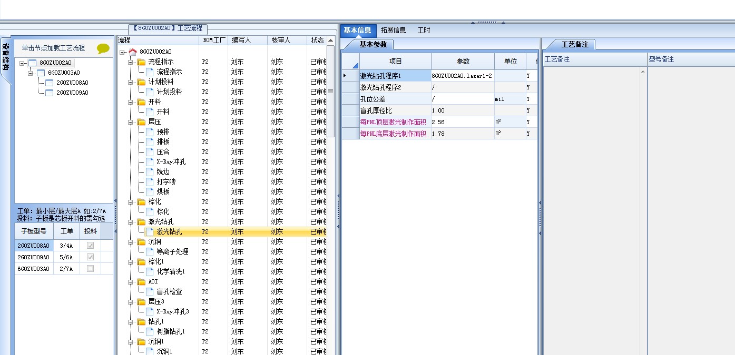Click the document icon next to 铣边
Screen dimensions: 735x355
[150, 171]
